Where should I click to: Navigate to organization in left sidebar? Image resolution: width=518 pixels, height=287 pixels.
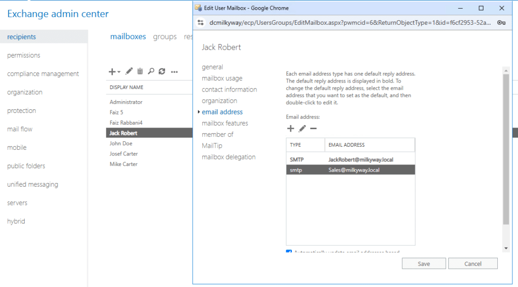click(x=25, y=92)
